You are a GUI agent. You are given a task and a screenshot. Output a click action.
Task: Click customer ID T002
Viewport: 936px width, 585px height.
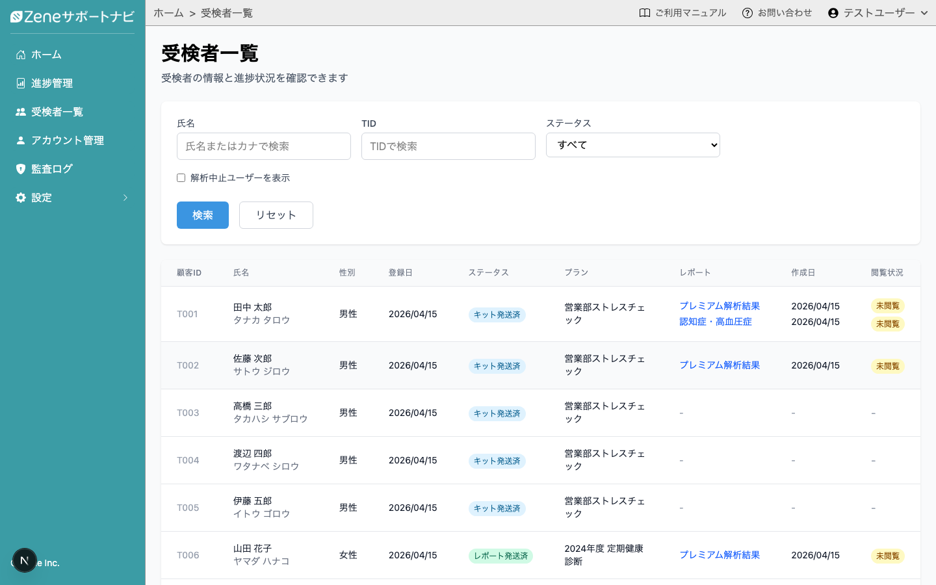tap(188, 365)
